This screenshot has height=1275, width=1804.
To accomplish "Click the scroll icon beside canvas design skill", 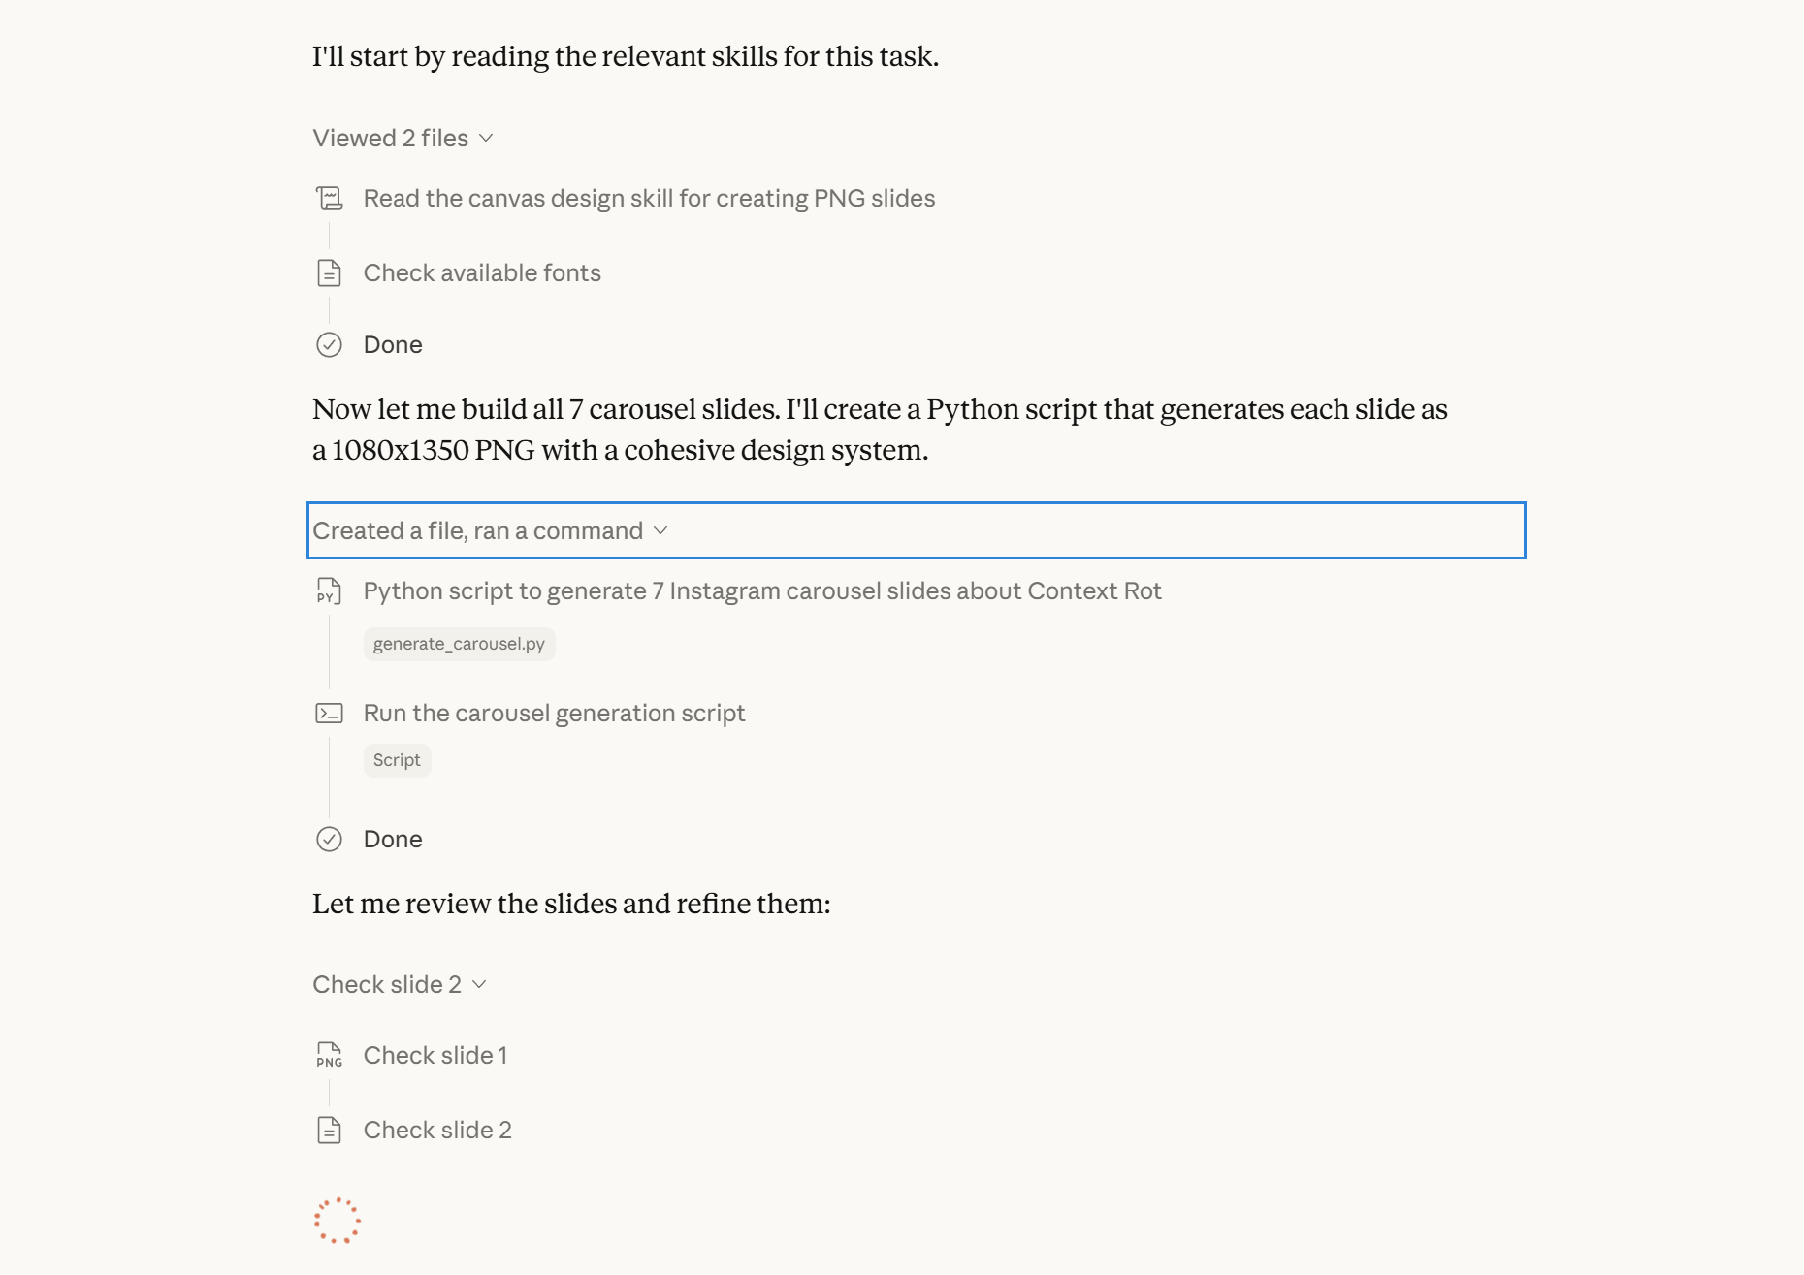I will 330,199.
